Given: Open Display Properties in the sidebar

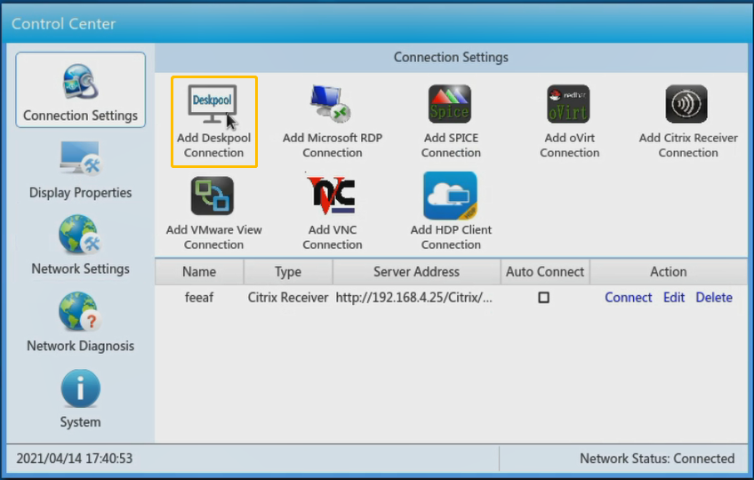Looking at the screenshot, I should (x=80, y=171).
